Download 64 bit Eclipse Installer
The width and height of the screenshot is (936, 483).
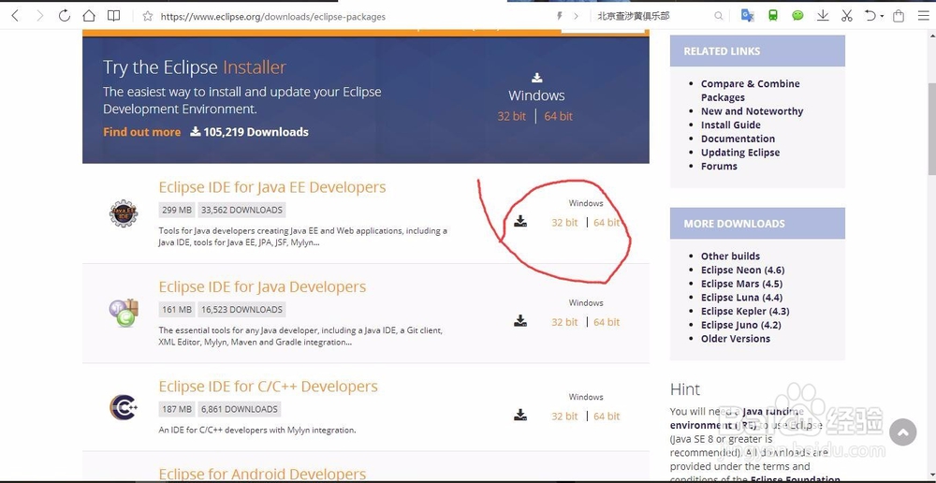558,116
